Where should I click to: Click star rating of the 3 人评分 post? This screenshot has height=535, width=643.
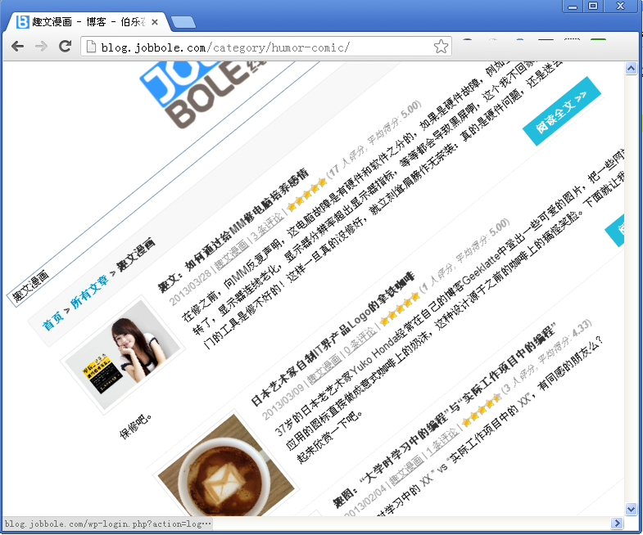tap(482, 410)
